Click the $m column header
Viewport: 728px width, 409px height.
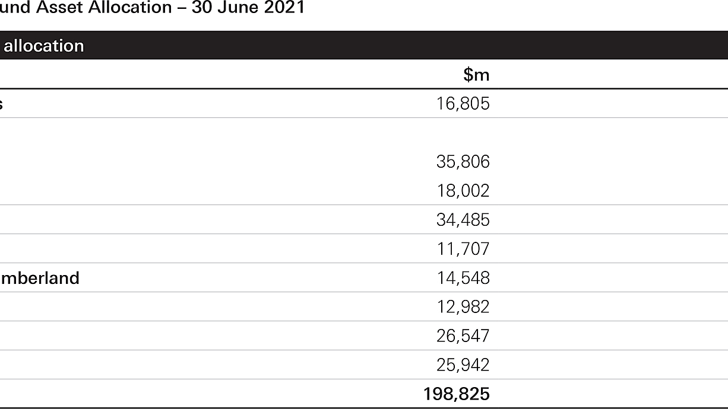[x=476, y=75]
